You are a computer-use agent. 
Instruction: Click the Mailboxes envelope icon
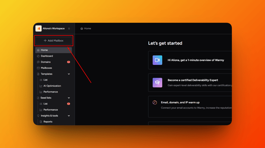click(38, 68)
